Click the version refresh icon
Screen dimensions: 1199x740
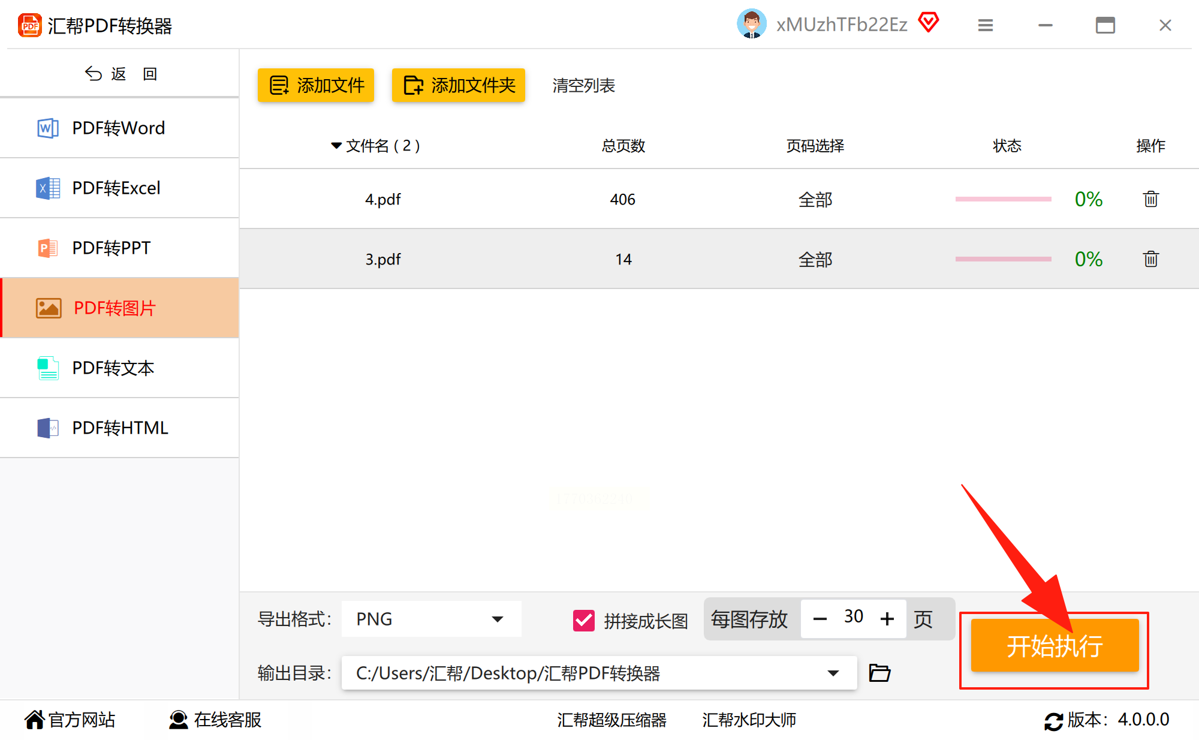(x=1053, y=720)
